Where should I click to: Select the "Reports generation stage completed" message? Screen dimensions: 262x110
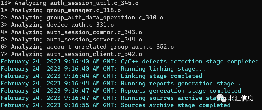pyautogui.click(x=181, y=91)
